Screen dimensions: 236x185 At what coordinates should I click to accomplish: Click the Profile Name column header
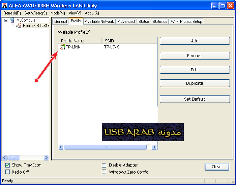80,41
